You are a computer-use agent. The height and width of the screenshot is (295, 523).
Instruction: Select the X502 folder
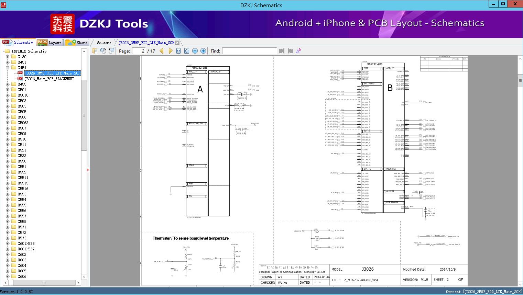(x=22, y=101)
